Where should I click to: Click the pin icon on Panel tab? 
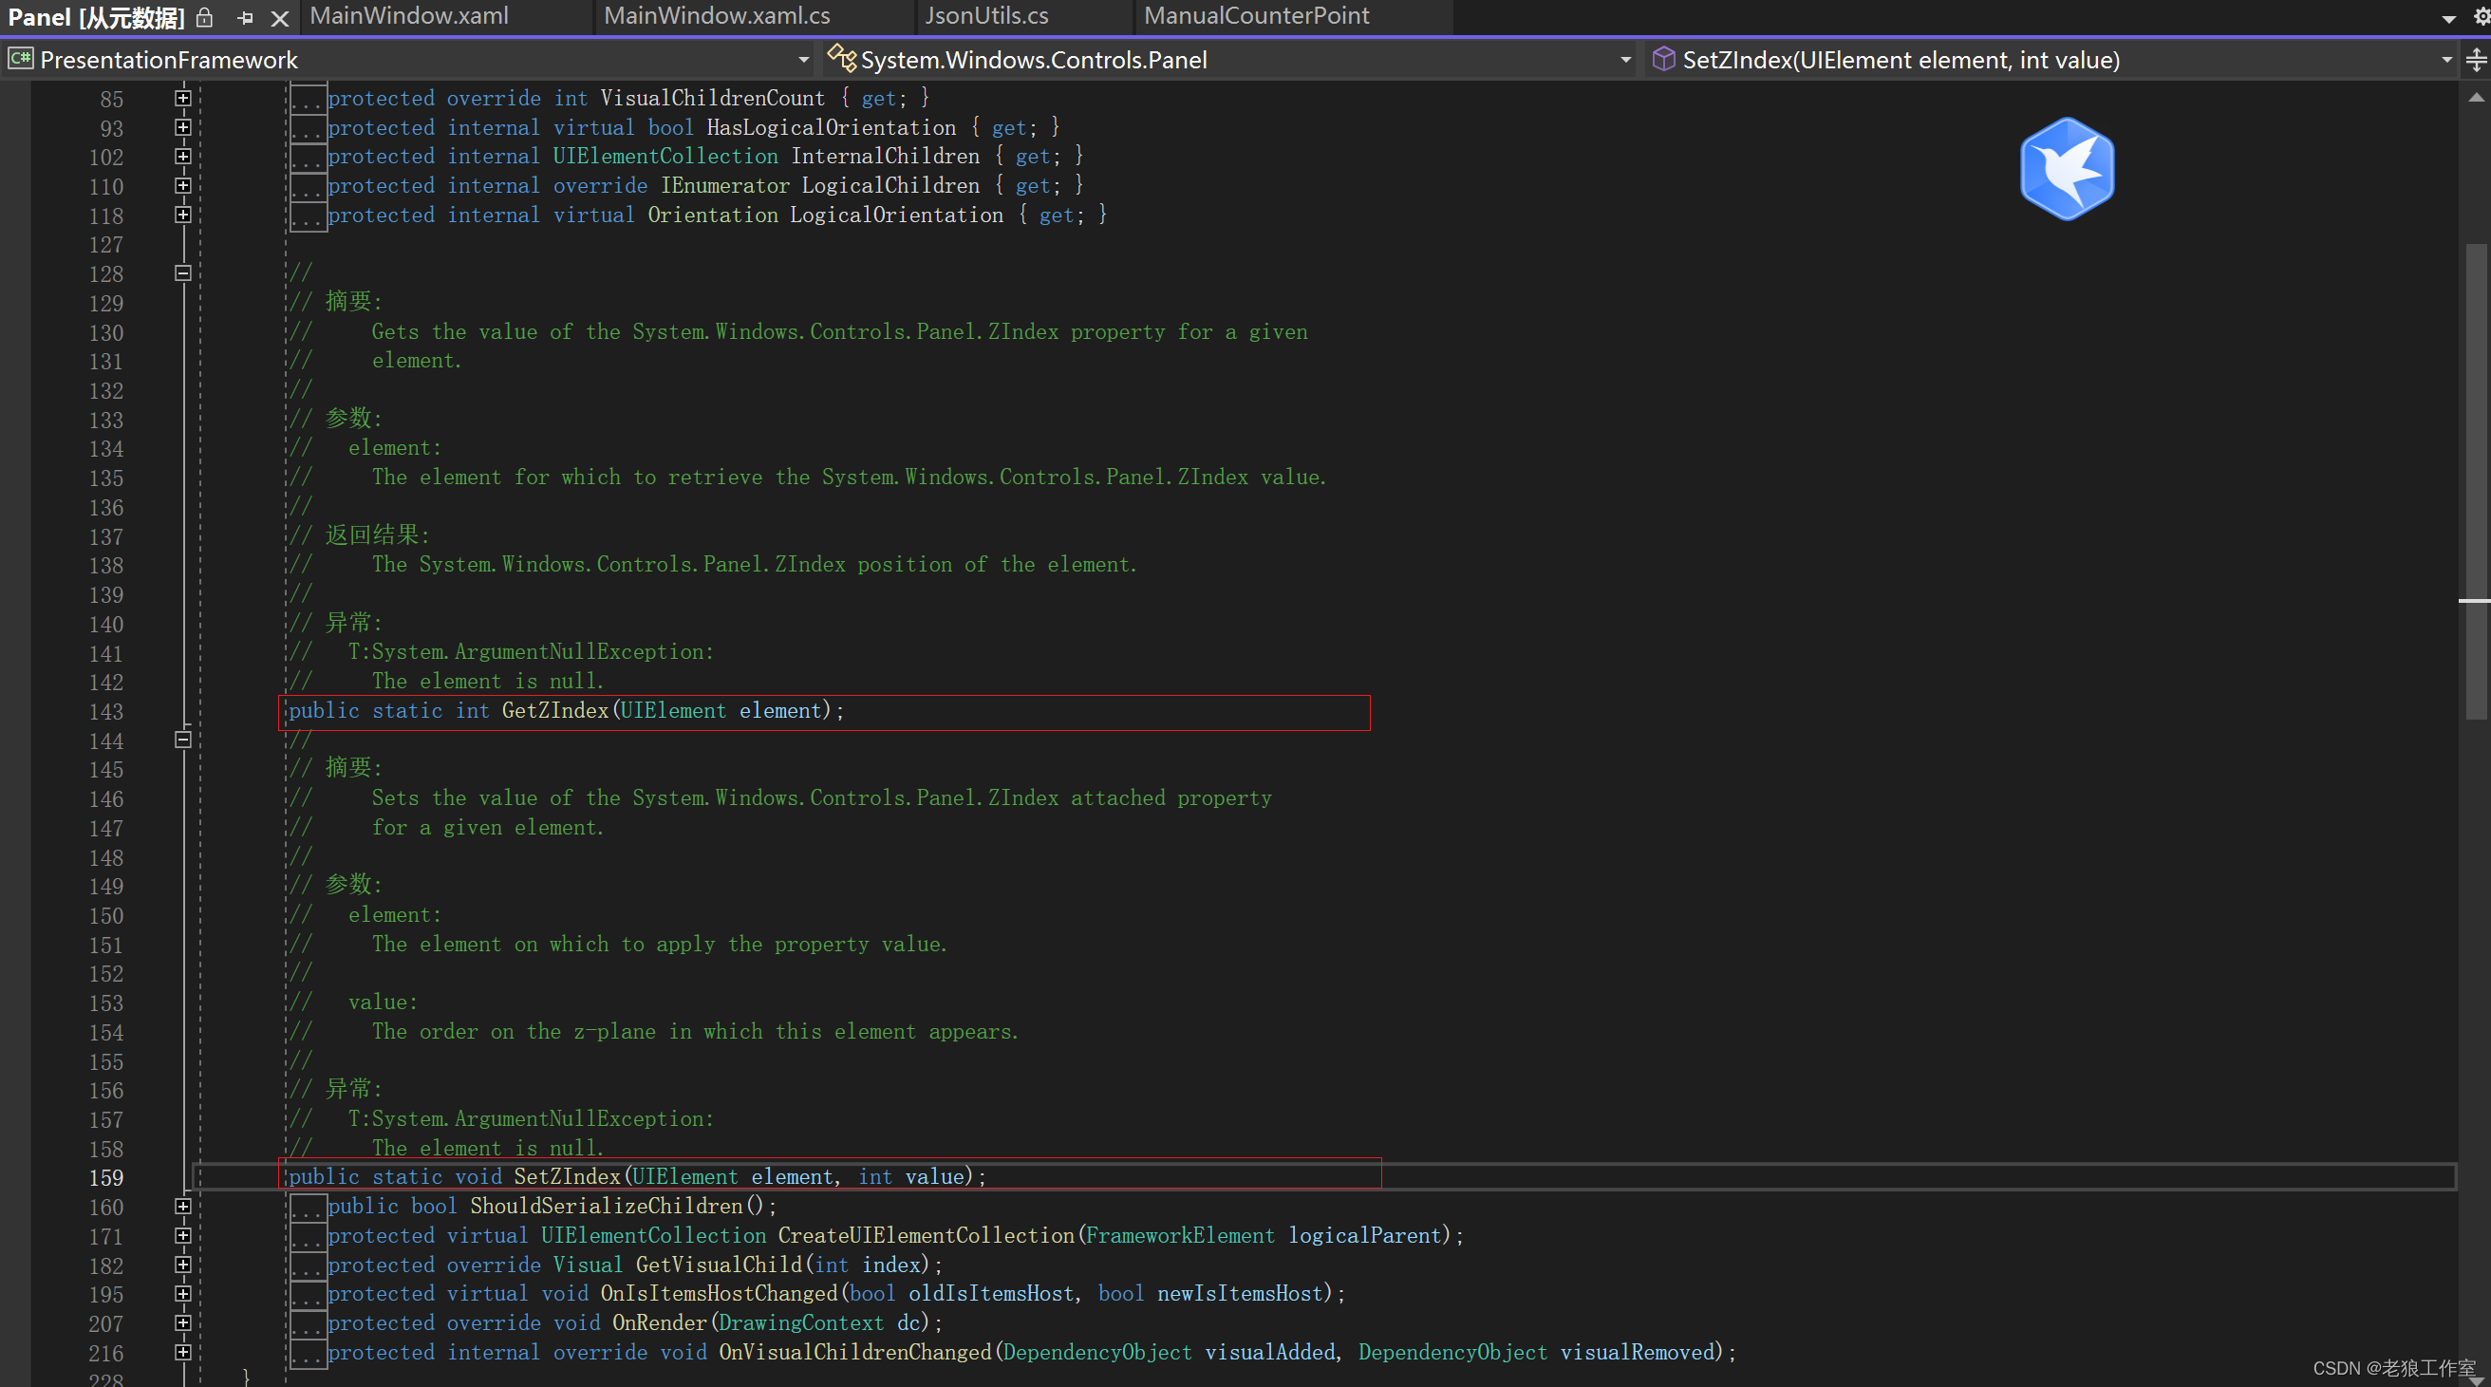(246, 17)
